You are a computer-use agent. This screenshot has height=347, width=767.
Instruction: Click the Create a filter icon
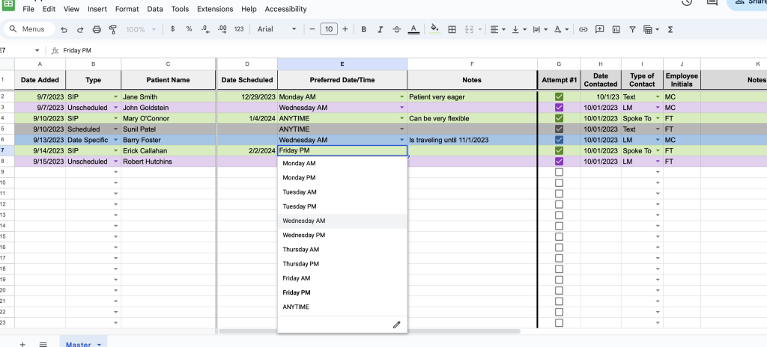point(632,29)
